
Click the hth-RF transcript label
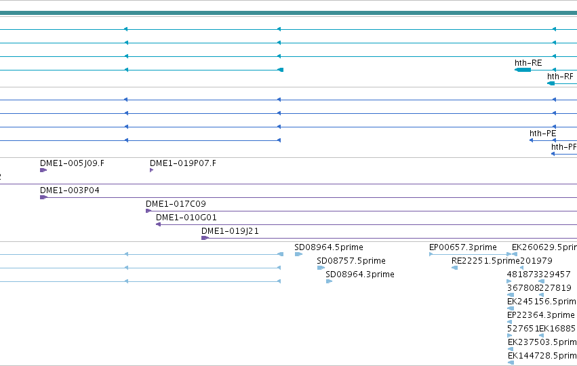click(560, 77)
